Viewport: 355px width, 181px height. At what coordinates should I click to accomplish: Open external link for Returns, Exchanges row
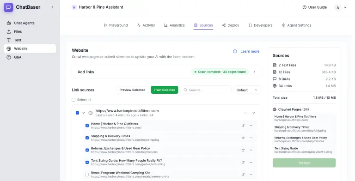tap(243, 150)
